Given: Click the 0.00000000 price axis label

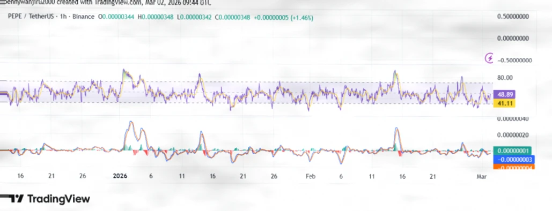Looking at the screenshot, I should pos(513,38).
